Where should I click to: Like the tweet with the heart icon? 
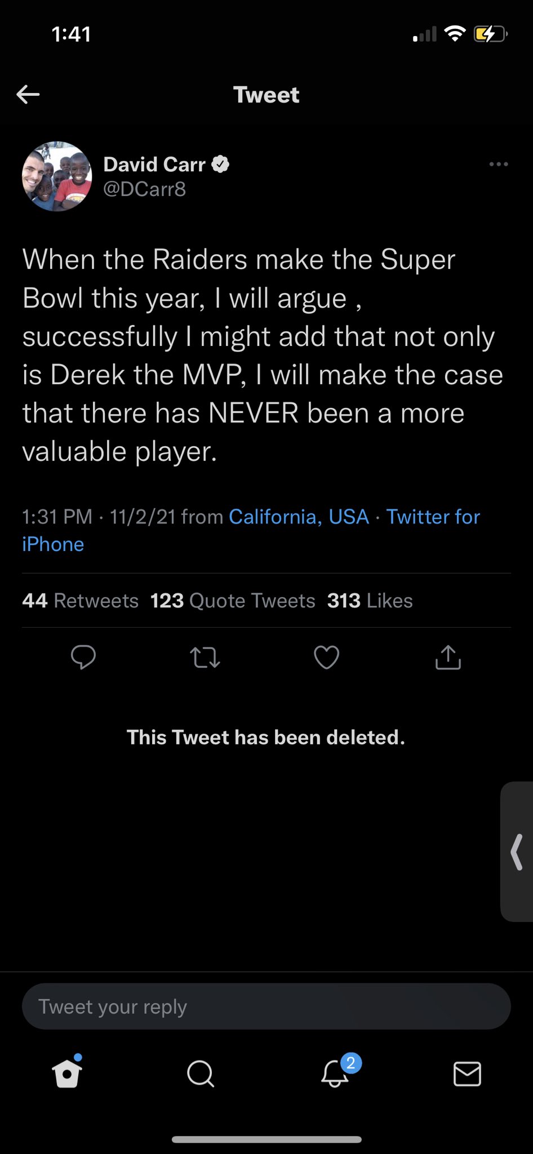(x=326, y=658)
